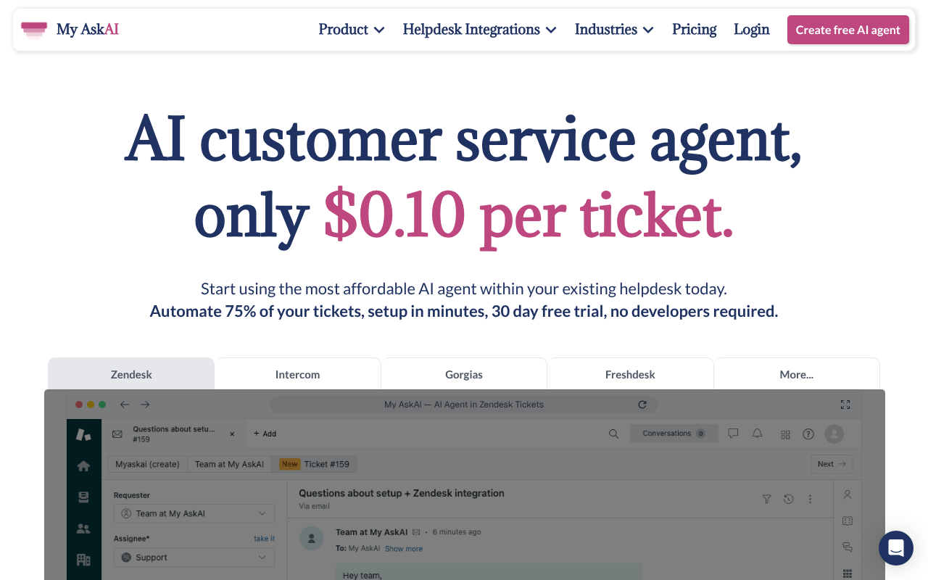Click the My AskAI logo icon
This screenshot has width=928, height=580.
click(x=34, y=30)
